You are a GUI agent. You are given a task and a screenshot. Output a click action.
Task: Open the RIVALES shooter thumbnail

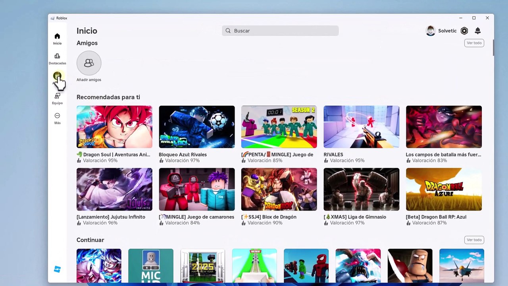coord(362,127)
